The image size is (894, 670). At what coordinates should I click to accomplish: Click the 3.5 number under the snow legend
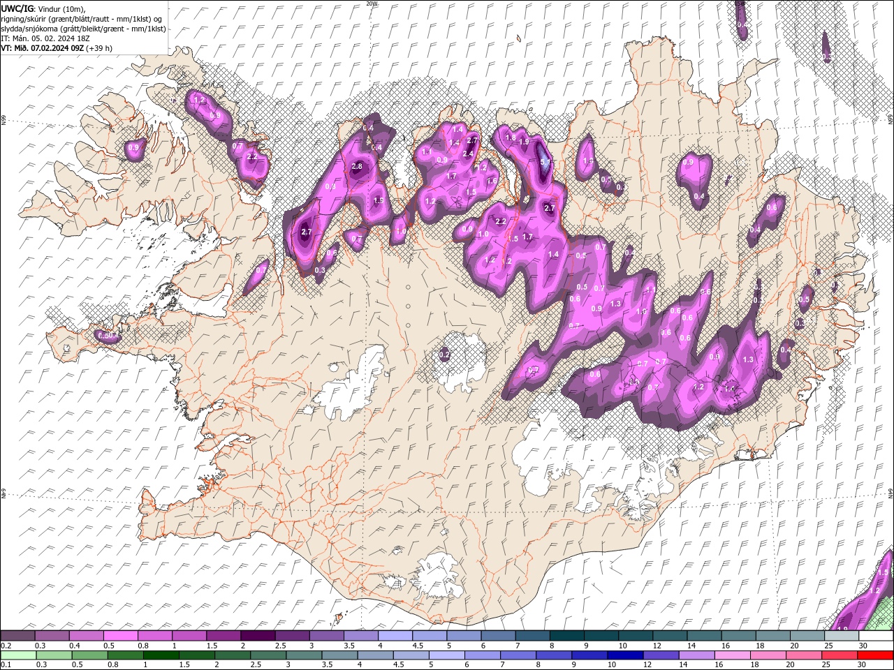(x=349, y=646)
